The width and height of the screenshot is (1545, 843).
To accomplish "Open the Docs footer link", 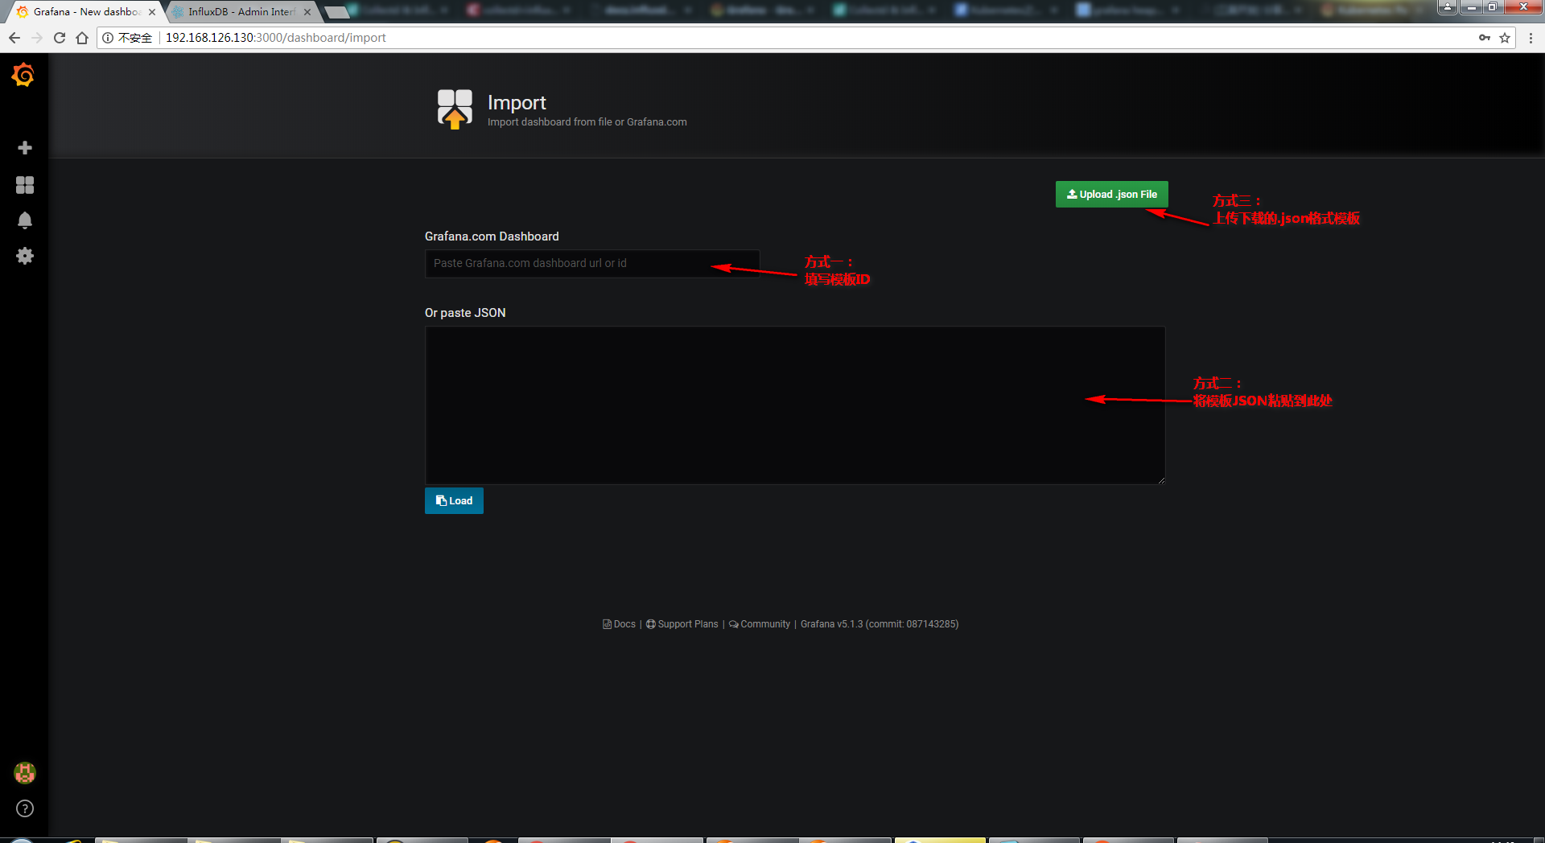I will [619, 624].
